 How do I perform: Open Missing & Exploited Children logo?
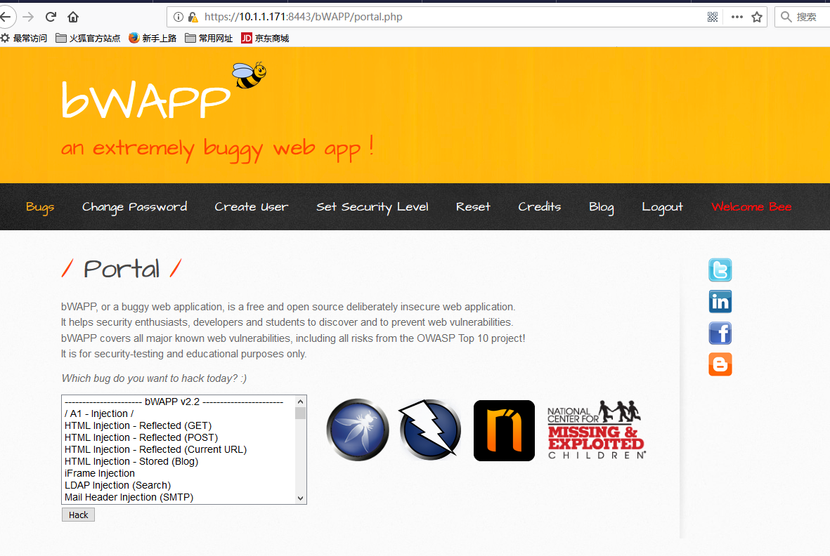[597, 430]
